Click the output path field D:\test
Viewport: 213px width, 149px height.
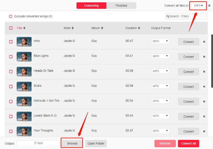pyautogui.click(x=38, y=143)
